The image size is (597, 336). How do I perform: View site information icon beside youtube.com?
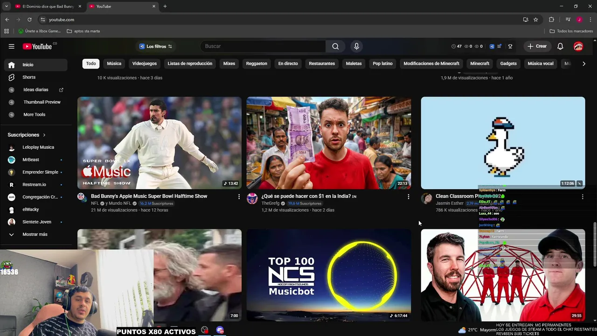click(x=42, y=20)
